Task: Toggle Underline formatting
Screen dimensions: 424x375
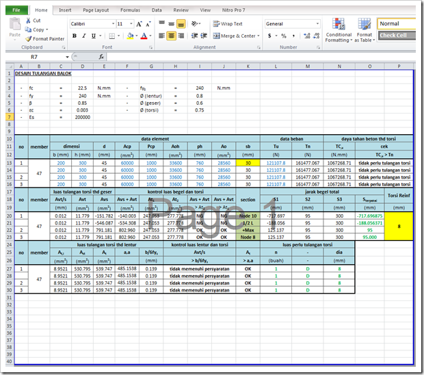Action: click(94, 36)
